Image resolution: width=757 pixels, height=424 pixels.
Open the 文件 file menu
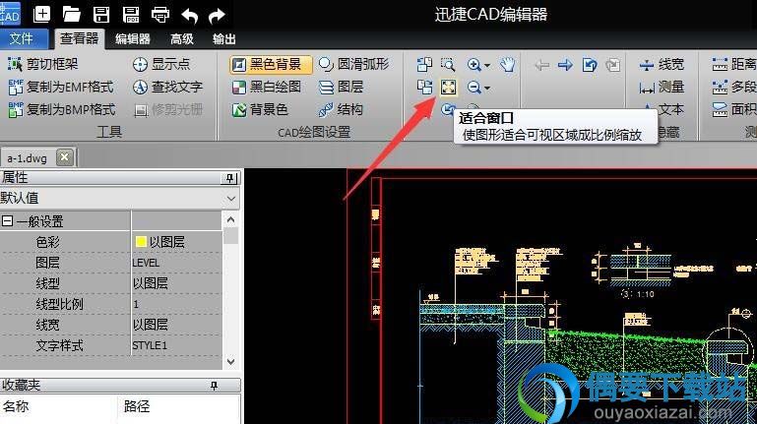[24, 39]
